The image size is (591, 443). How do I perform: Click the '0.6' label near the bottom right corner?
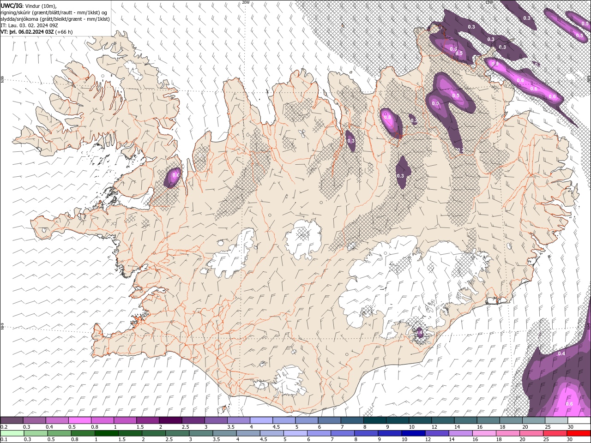tap(569, 404)
